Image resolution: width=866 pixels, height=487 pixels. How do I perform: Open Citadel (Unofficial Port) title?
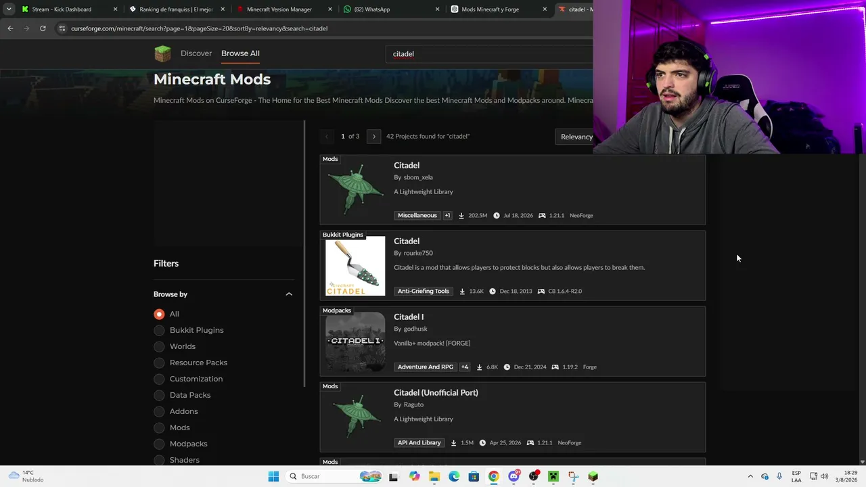436,392
